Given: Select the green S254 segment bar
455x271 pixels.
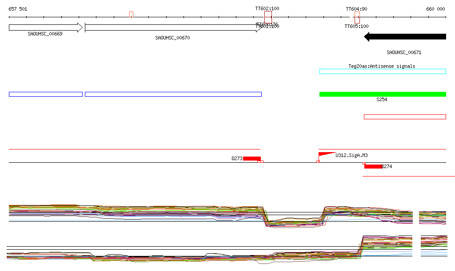Looking at the screenshot, I should click(383, 94).
